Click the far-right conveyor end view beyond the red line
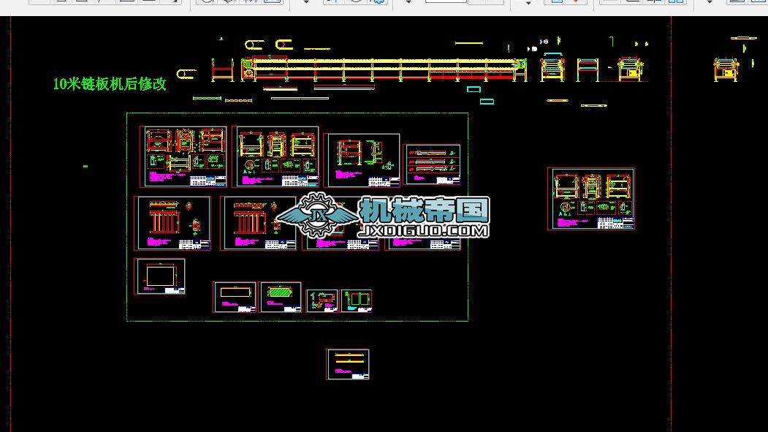This screenshot has height=432, width=768. [x=726, y=69]
